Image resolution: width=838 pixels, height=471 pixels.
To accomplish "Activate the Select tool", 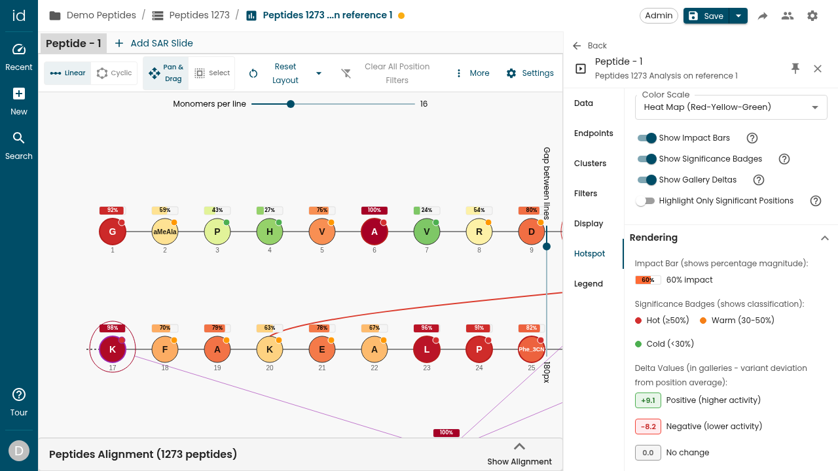I will pyautogui.click(x=212, y=73).
